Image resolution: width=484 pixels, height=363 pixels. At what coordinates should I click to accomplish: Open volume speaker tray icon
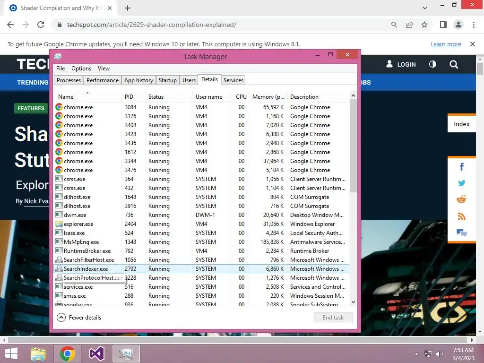click(439, 354)
